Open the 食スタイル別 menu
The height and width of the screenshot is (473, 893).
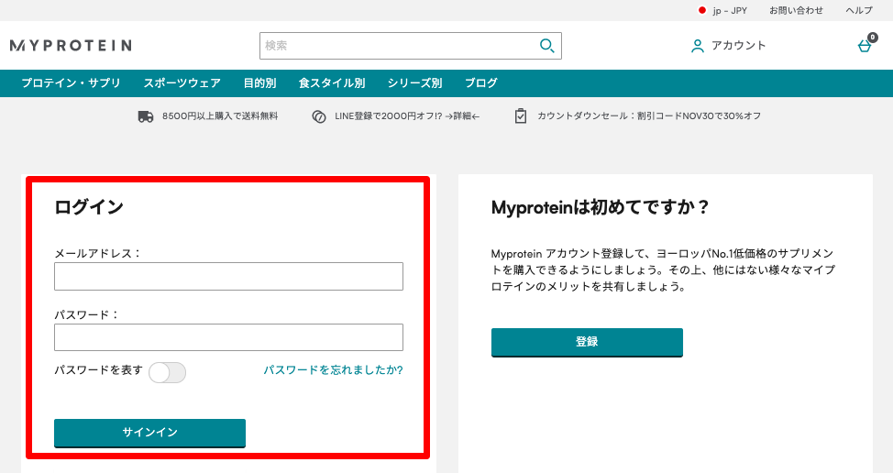[x=332, y=83]
